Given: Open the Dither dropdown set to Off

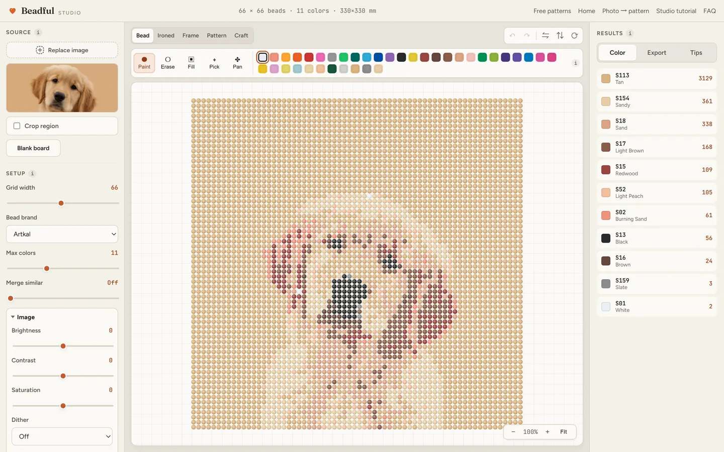Looking at the screenshot, I should [x=62, y=436].
